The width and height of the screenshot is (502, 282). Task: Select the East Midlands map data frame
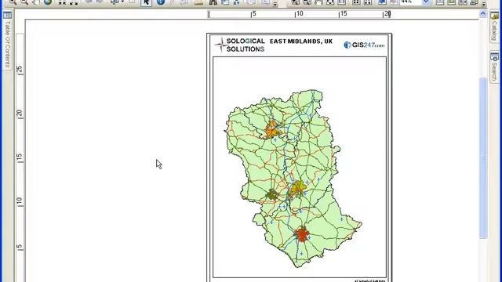click(300, 167)
